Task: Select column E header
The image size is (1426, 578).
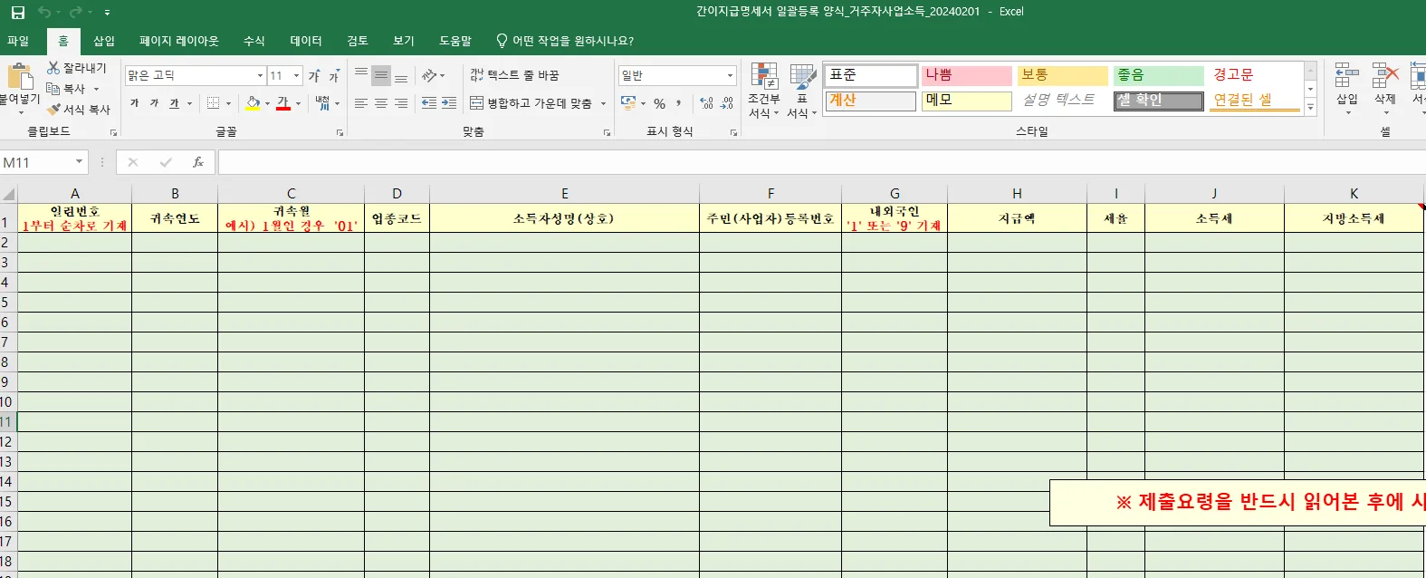Action: click(565, 193)
